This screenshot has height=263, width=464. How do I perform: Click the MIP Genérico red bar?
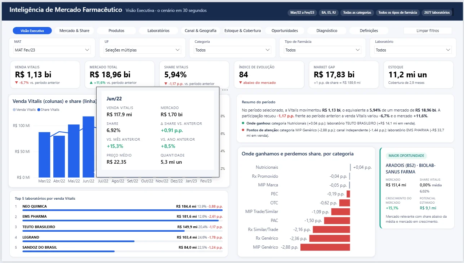pyautogui.click(x=325, y=247)
